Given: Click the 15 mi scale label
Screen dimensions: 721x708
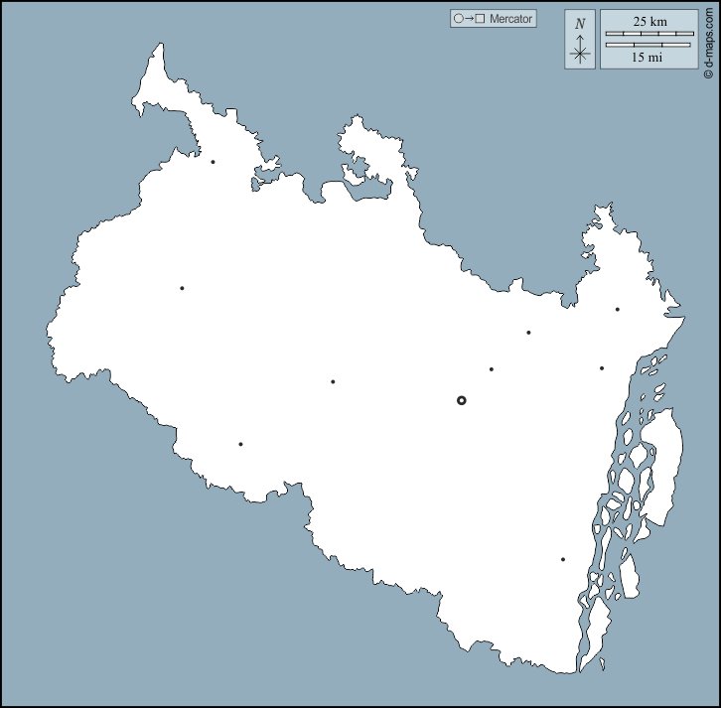Looking at the screenshot, I should (647, 58).
